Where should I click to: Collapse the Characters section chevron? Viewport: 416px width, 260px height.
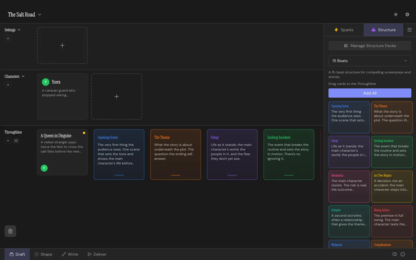[23, 76]
